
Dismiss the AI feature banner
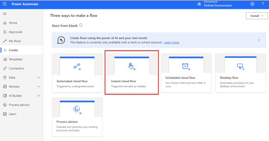259,40
